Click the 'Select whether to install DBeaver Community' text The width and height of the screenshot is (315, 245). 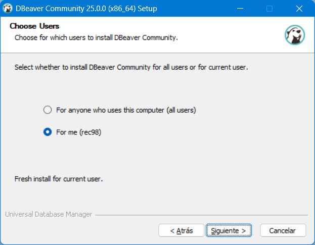tap(131, 67)
